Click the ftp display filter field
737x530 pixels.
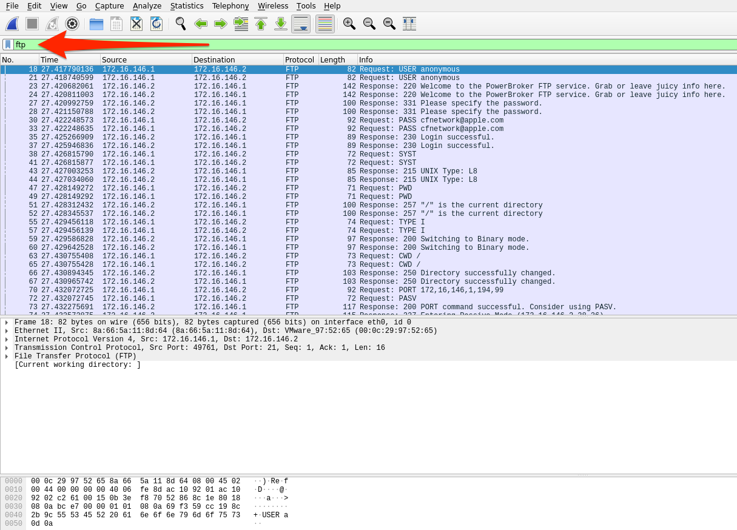click(364, 44)
